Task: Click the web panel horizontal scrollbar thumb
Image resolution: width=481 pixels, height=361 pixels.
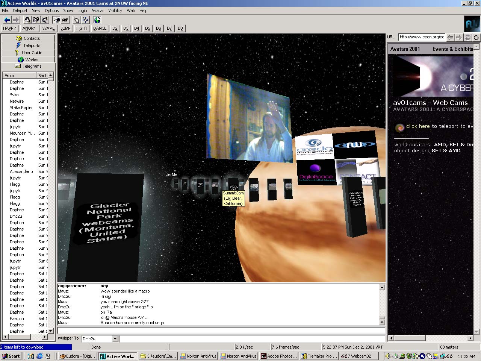Action: click(409, 338)
